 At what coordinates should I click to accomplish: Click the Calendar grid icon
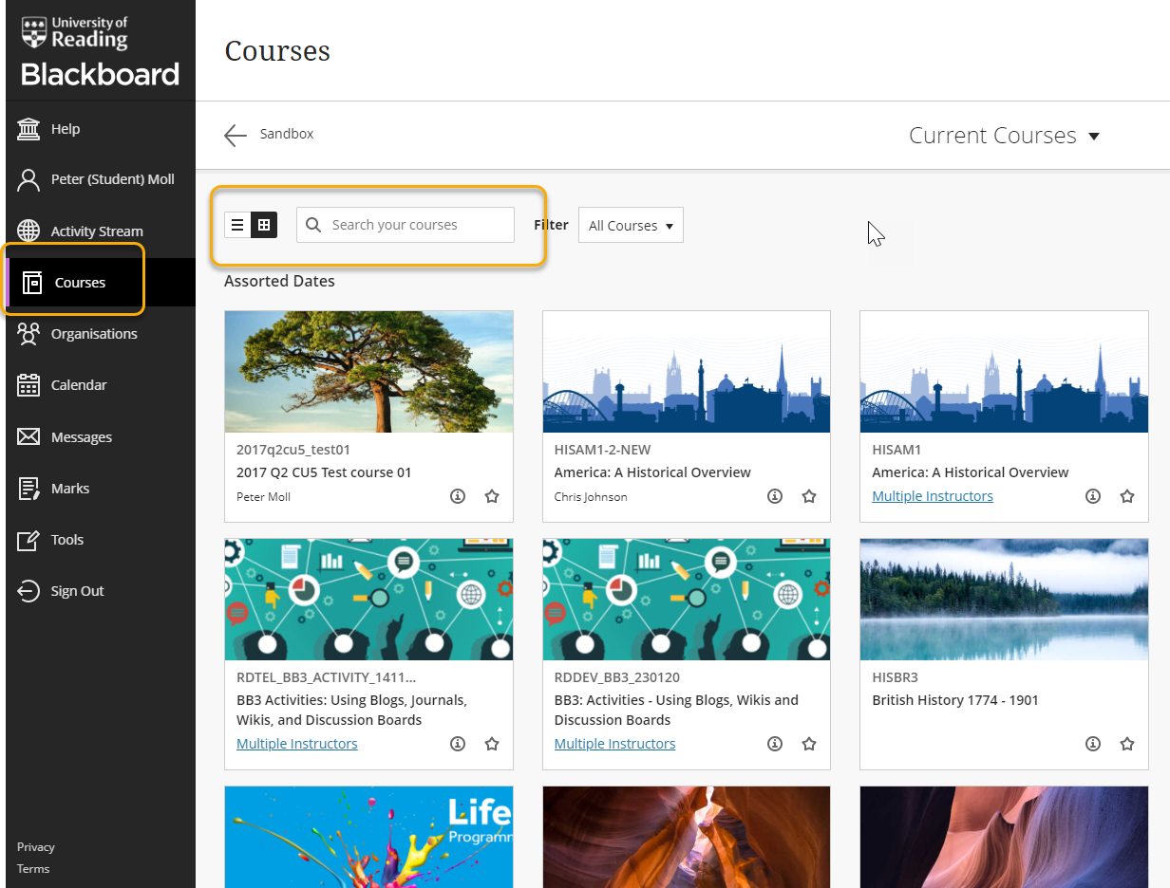28,385
